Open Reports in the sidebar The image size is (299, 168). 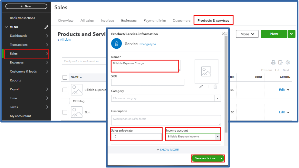pyautogui.click(x=15, y=80)
